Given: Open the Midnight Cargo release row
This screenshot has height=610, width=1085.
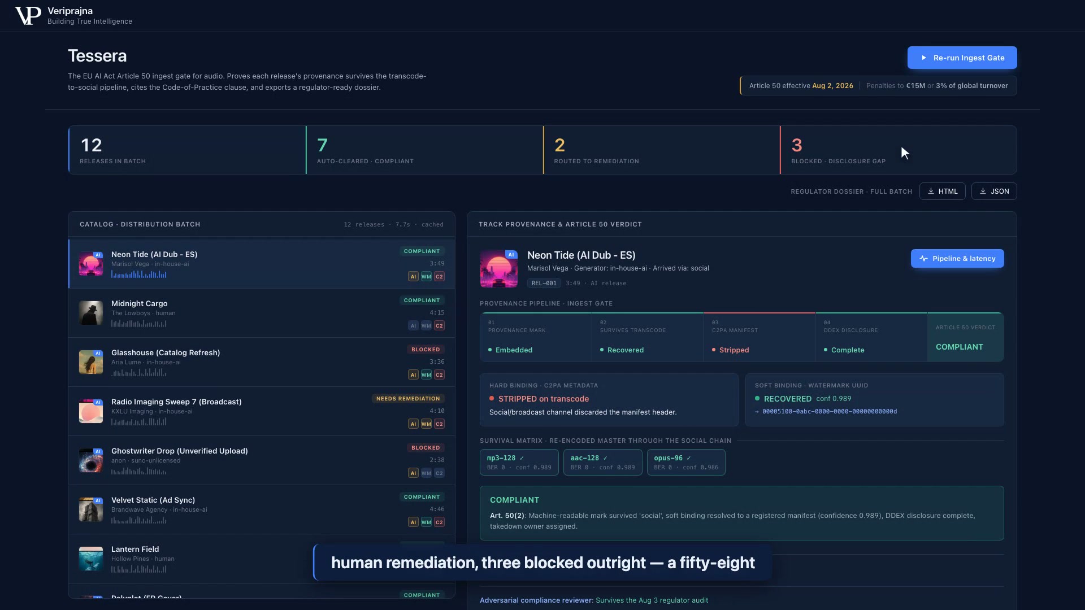Looking at the screenshot, I should (x=262, y=313).
